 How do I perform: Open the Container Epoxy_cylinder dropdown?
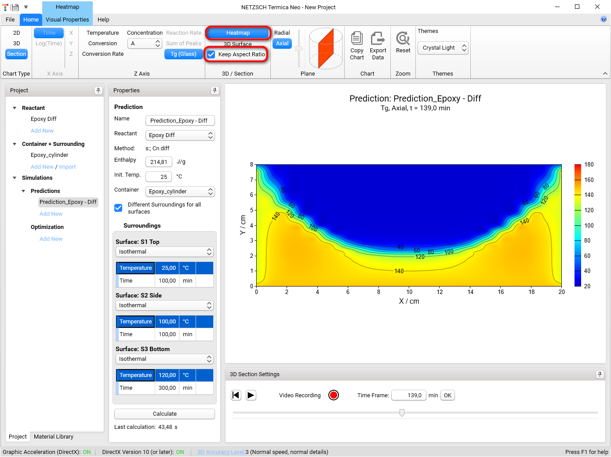tap(180, 192)
